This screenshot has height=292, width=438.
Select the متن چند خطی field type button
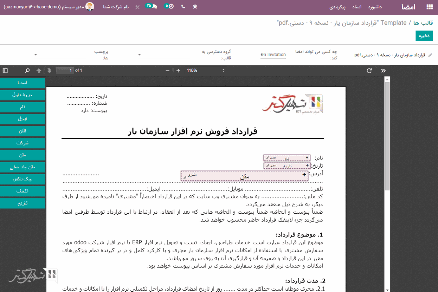[x=22, y=167]
